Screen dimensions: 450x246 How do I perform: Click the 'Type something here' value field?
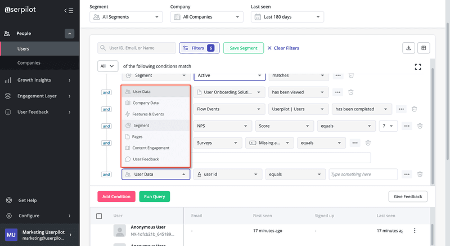click(x=363, y=175)
